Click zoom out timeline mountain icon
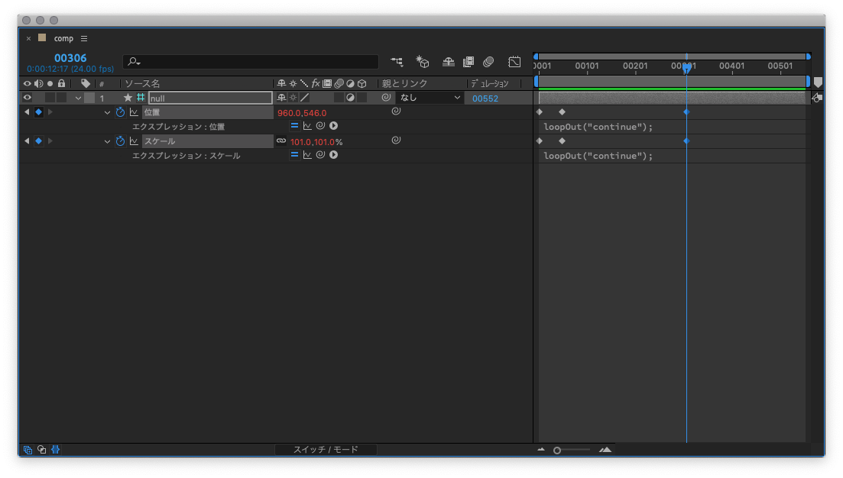Screen dimensions: 843x478 (541, 450)
